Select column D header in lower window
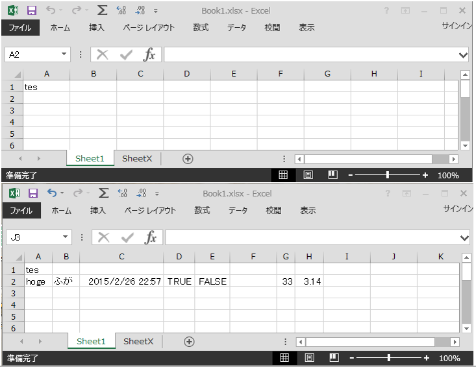The width and height of the screenshot is (476, 367). [x=179, y=257]
